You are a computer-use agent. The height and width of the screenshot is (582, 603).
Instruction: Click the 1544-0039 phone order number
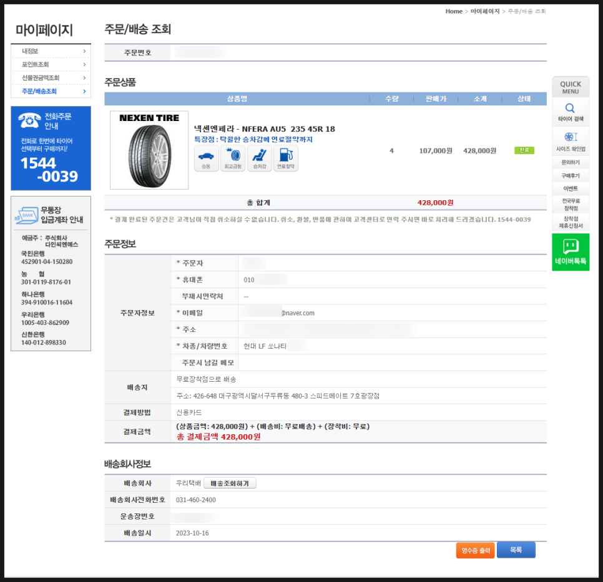[x=49, y=170]
